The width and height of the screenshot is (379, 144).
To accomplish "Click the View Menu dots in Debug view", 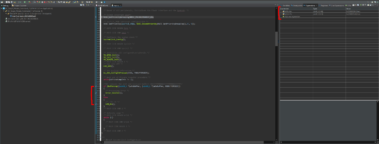I will (88, 5).
